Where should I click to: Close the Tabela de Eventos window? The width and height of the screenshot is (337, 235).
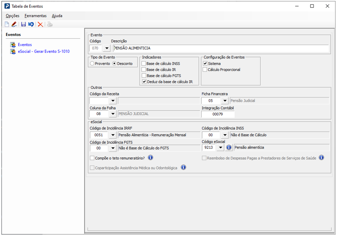pos(327,6)
